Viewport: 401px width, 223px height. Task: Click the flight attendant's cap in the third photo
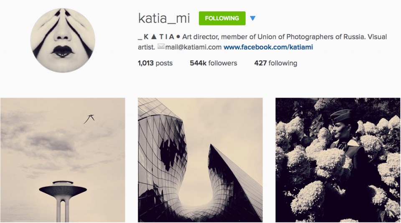pyautogui.click(x=341, y=116)
